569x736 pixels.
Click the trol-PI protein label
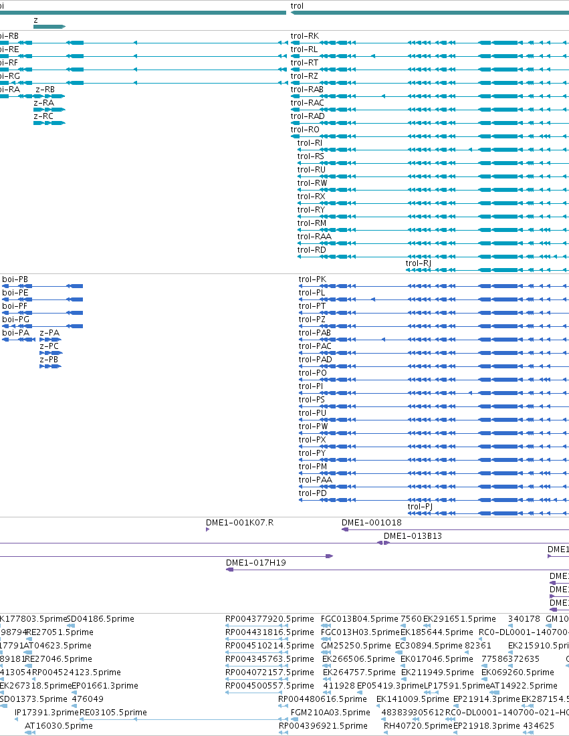tap(311, 386)
